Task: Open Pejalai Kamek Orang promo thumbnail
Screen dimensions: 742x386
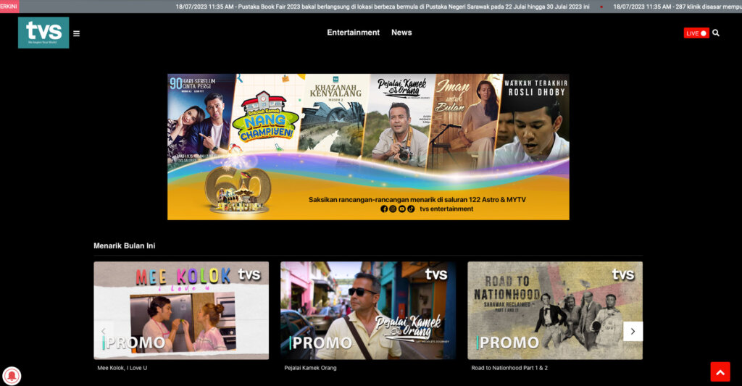Action: (x=367, y=310)
